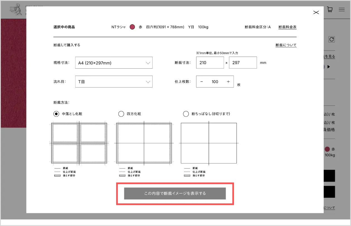The image size is (351, 226).
Task: Close the cutting options dialog
Action: coord(316,13)
